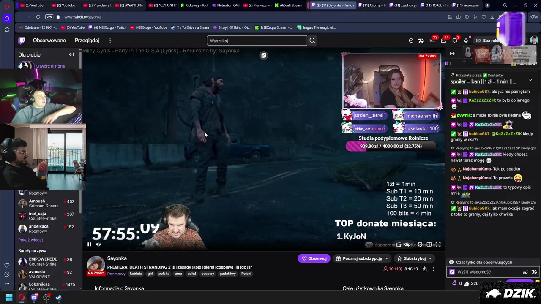Click the 7TV icon in Twitch header
The width and height of the screenshot is (541, 304).
click(421, 41)
